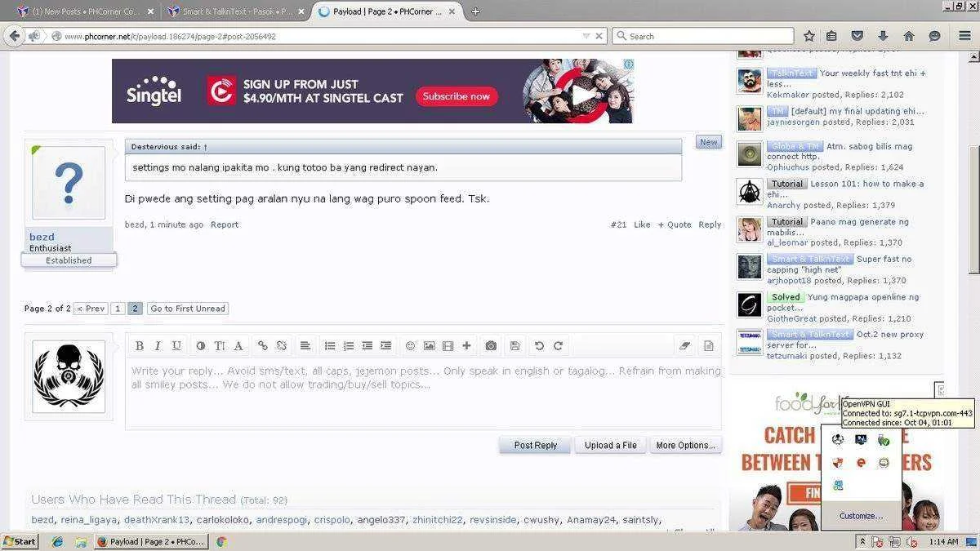
Task: Switch to New Posts PHCorner tab
Action: (86, 11)
